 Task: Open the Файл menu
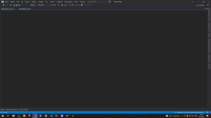pos(6,2)
